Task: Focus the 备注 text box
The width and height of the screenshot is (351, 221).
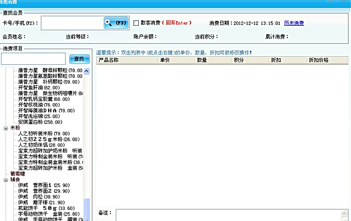Action: point(228,215)
